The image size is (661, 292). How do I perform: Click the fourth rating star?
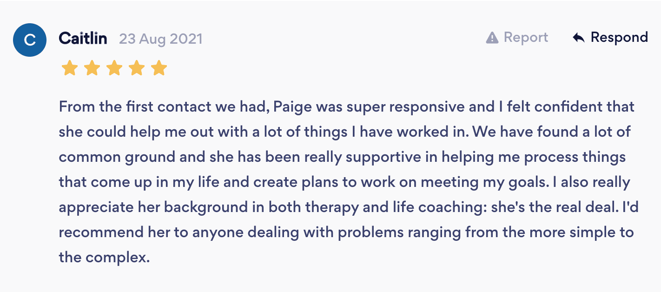point(137,68)
